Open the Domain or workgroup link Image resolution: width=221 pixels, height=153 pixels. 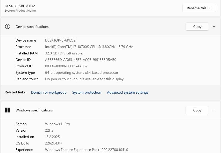click(49, 92)
